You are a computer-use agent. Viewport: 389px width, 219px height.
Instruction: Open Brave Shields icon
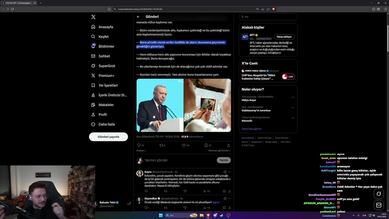(x=274, y=9)
